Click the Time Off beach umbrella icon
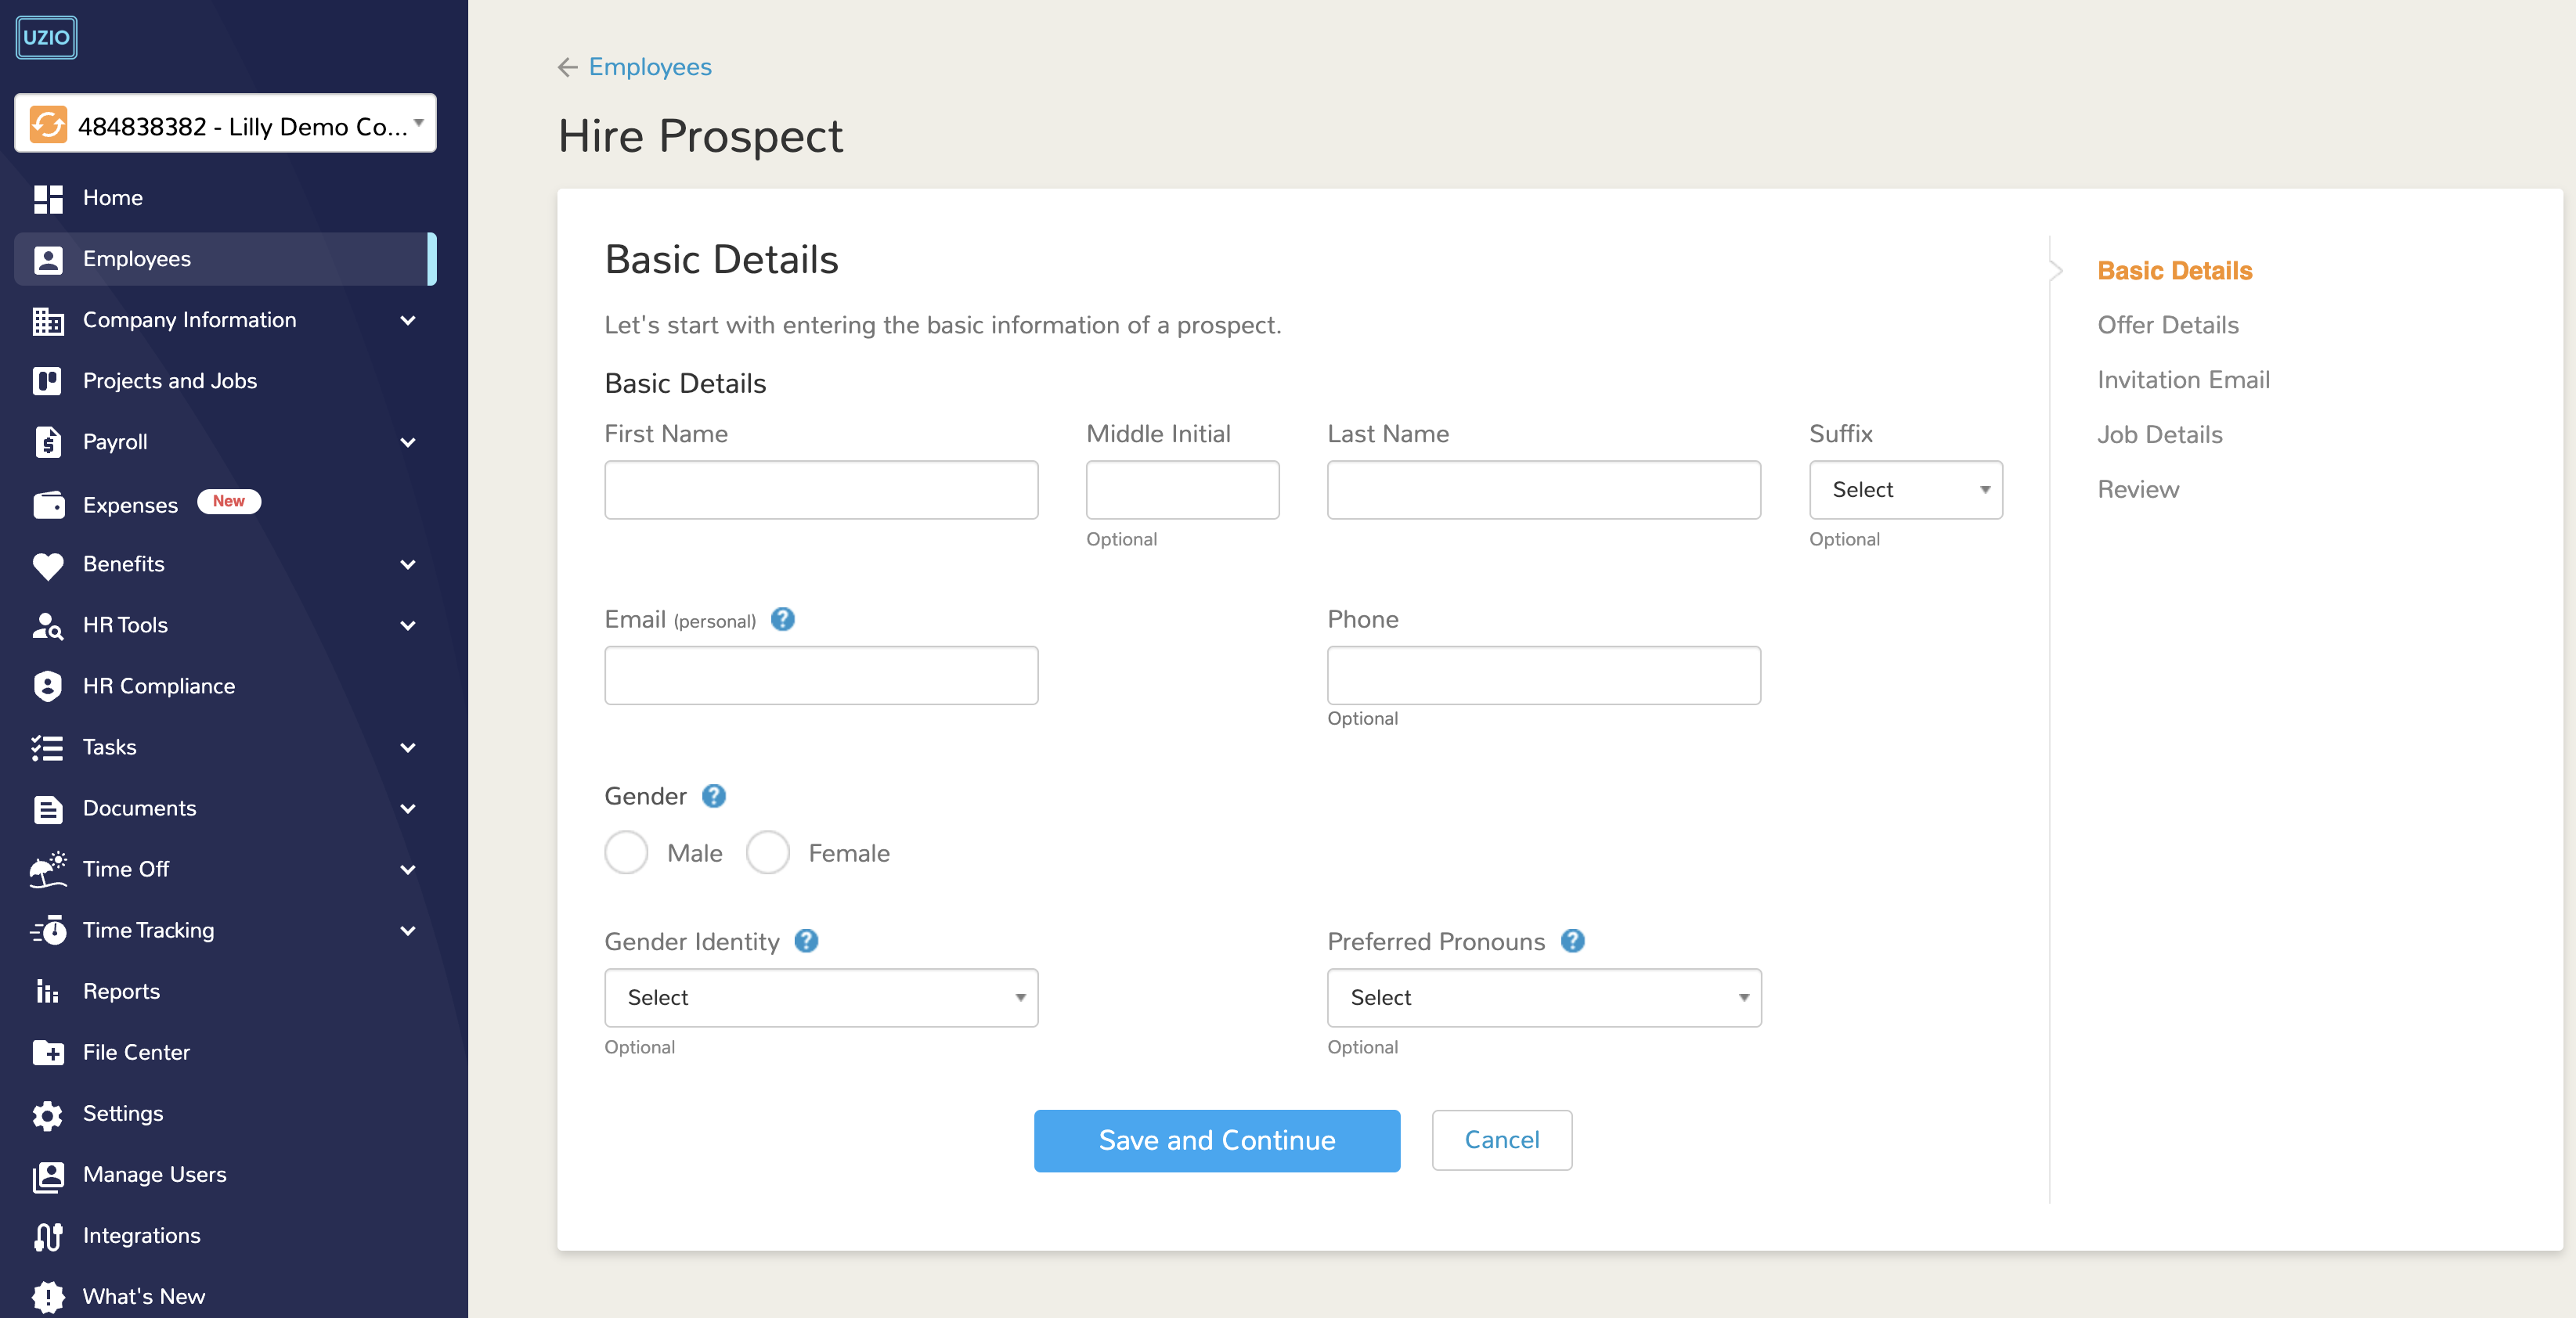2576x1318 pixels. pyautogui.click(x=47, y=870)
